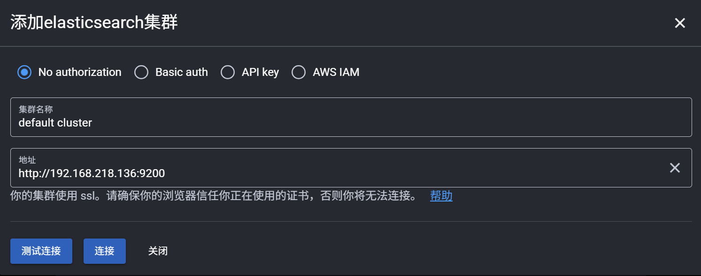The image size is (701, 276).
Task: Clear the address field with its X icon
Action: (x=675, y=167)
